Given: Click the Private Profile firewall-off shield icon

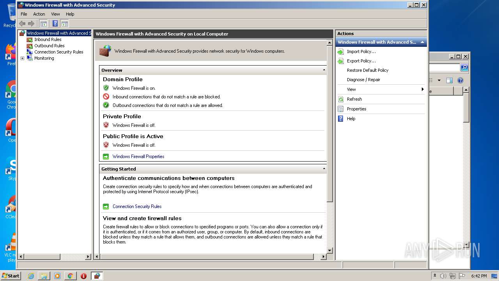Looking at the screenshot, I should [106, 125].
